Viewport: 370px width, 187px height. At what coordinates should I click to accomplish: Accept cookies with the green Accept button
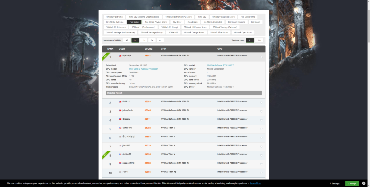pos(352,184)
